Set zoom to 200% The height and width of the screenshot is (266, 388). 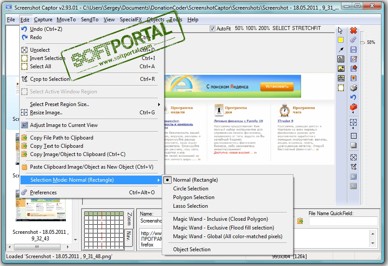264,28
